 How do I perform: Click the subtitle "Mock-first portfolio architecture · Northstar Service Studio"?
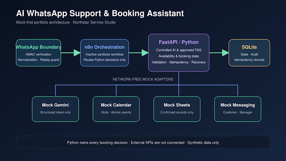tap(66, 22)
